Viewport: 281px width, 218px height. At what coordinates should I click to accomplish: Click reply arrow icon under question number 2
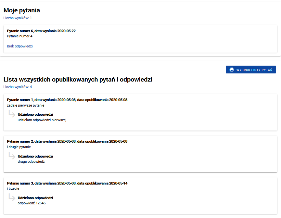12,156
